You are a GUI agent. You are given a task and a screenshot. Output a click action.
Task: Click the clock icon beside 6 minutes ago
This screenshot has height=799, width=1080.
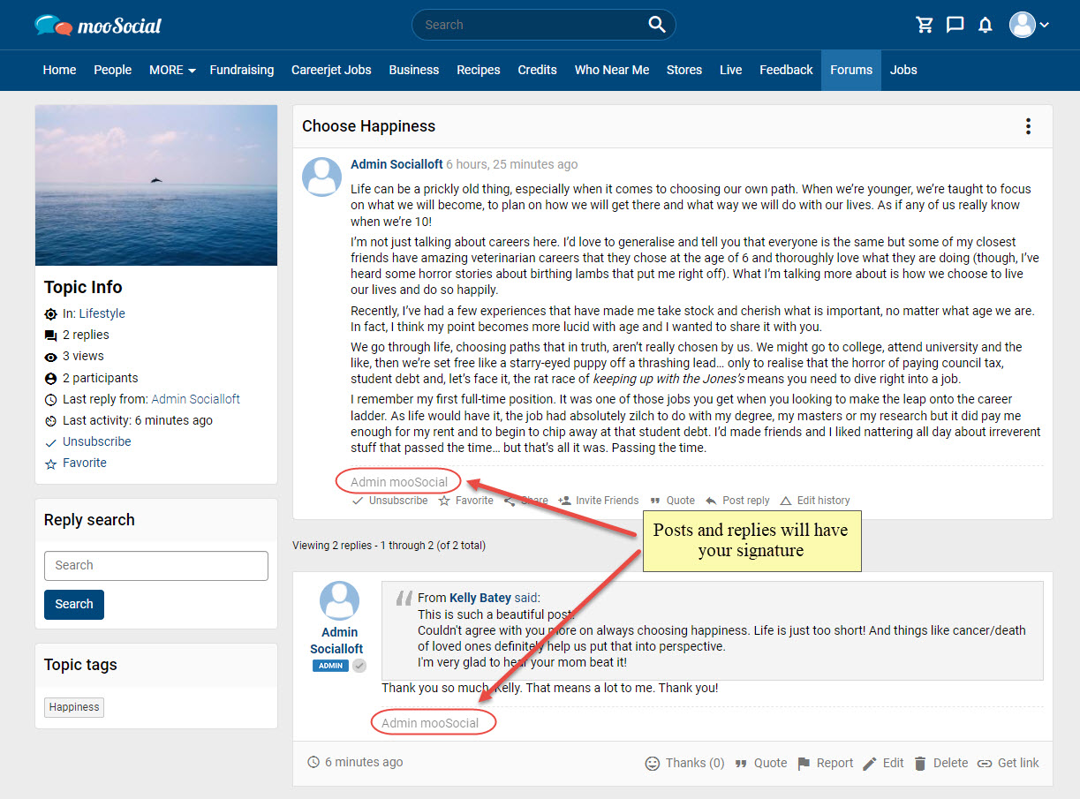tap(313, 762)
